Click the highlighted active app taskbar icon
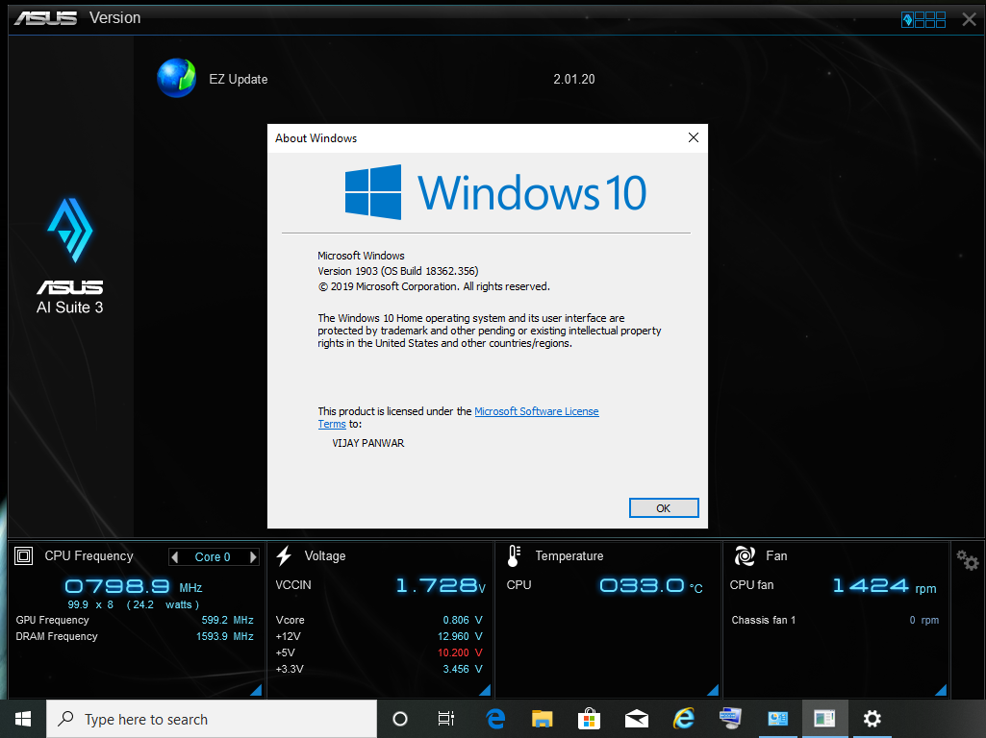 [824, 719]
